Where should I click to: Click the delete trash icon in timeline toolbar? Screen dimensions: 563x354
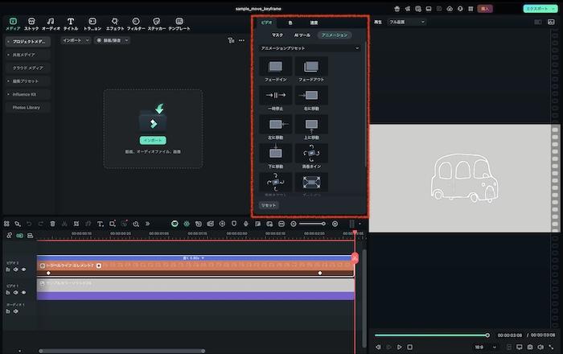click(52, 223)
